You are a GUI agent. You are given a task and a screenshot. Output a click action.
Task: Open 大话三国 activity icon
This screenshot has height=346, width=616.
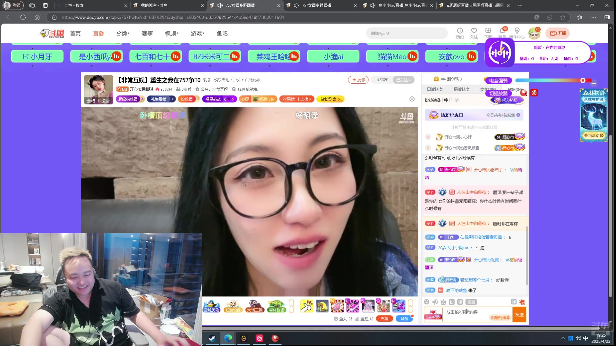tap(255, 306)
